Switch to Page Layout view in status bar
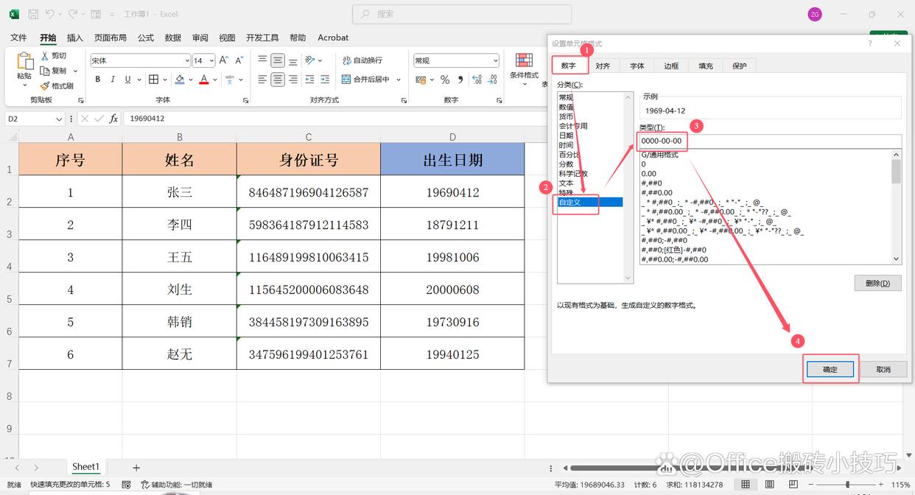Screen dimensions: 915x495 pos(771,485)
